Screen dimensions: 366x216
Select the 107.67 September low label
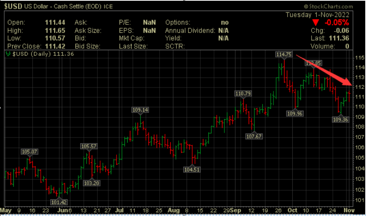click(254, 136)
